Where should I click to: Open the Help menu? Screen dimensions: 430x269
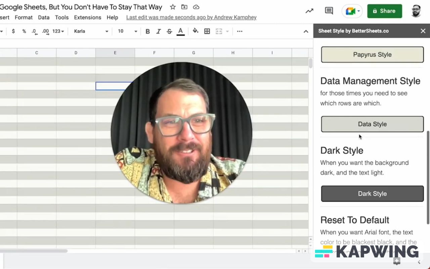(x=112, y=17)
